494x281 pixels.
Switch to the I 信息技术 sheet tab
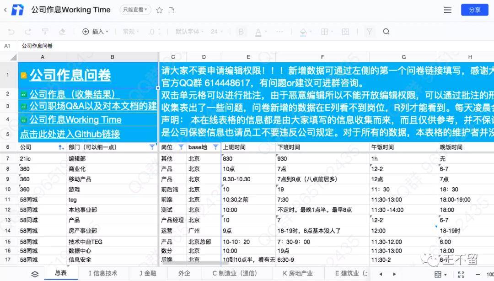[103, 273]
